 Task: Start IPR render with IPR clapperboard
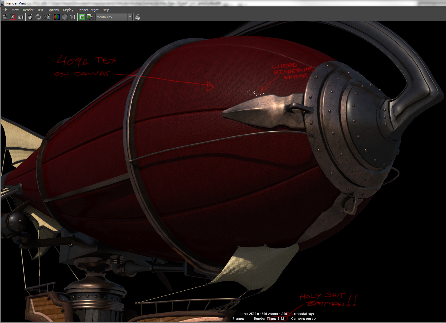30,17
